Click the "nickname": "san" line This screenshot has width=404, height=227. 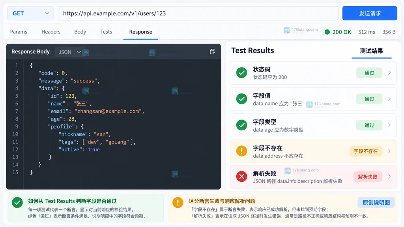pos(84,134)
